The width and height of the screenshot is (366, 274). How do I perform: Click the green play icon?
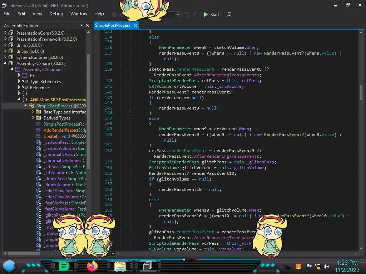click(206, 14)
